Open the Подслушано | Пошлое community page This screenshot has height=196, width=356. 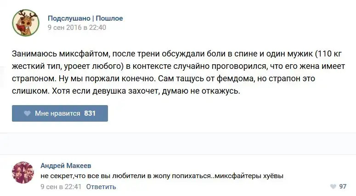85,18
